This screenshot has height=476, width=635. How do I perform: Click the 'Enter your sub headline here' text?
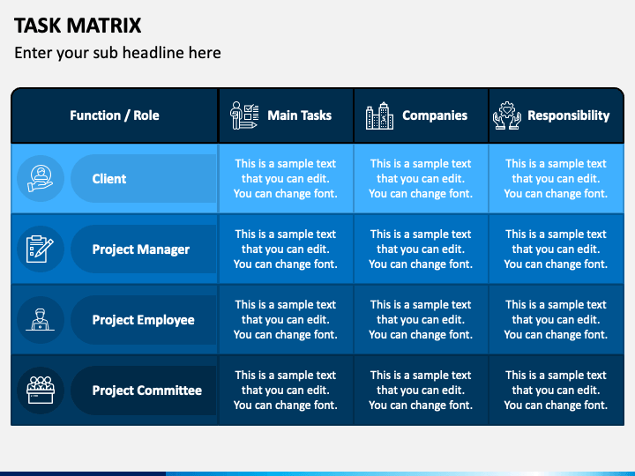[117, 53]
